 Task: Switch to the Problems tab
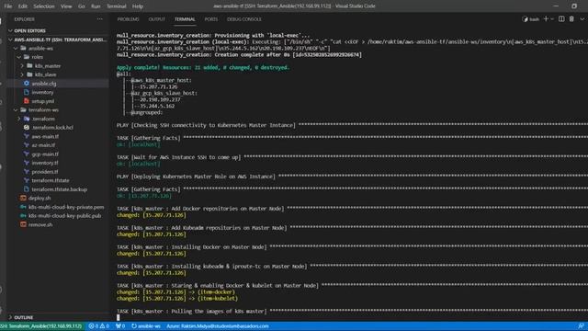click(128, 19)
